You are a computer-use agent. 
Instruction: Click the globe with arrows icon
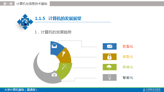pos(25,22)
